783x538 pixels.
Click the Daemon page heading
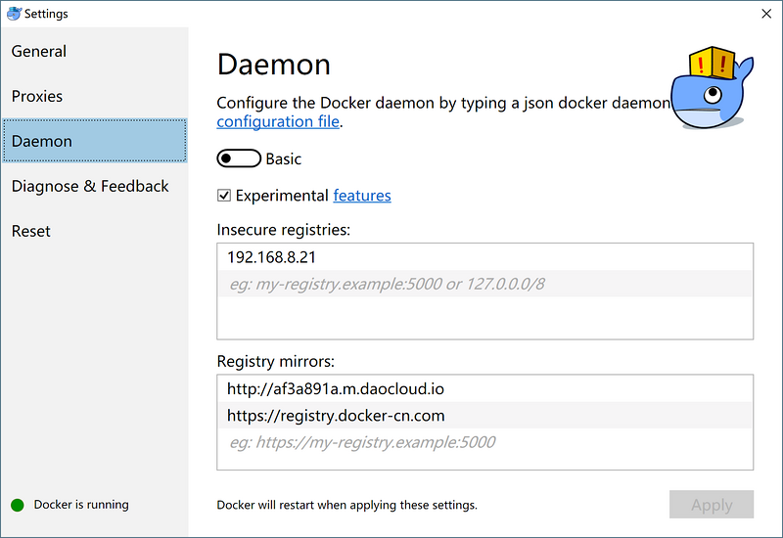click(274, 65)
